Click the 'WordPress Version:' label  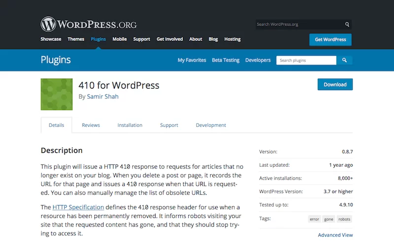(x=281, y=191)
